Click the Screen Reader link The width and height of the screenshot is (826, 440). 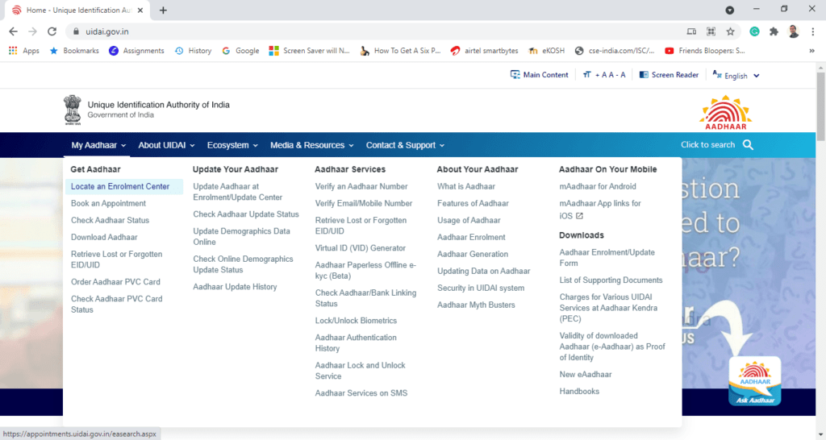click(x=669, y=75)
